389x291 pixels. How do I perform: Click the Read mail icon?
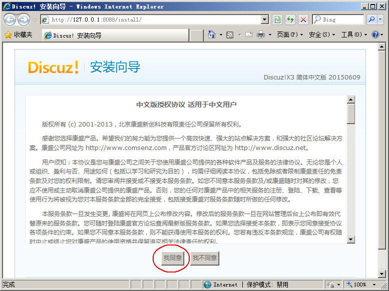click(x=249, y=34)
